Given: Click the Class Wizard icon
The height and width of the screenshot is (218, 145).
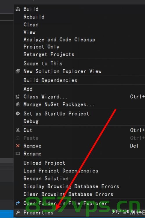Looking at the screenshot, I should click(18, 97).
